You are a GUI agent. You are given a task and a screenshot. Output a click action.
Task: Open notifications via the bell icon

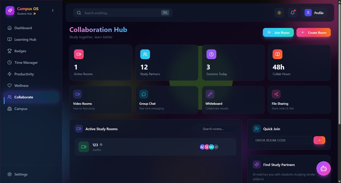pos(293,13)
